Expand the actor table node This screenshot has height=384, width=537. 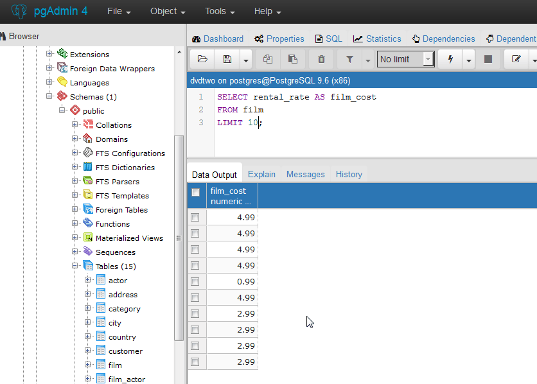[x=87, y=280]
